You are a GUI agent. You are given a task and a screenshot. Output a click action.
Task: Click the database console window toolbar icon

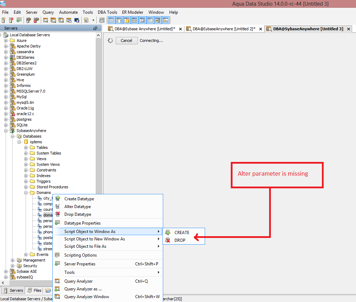(x=77, y=20)
